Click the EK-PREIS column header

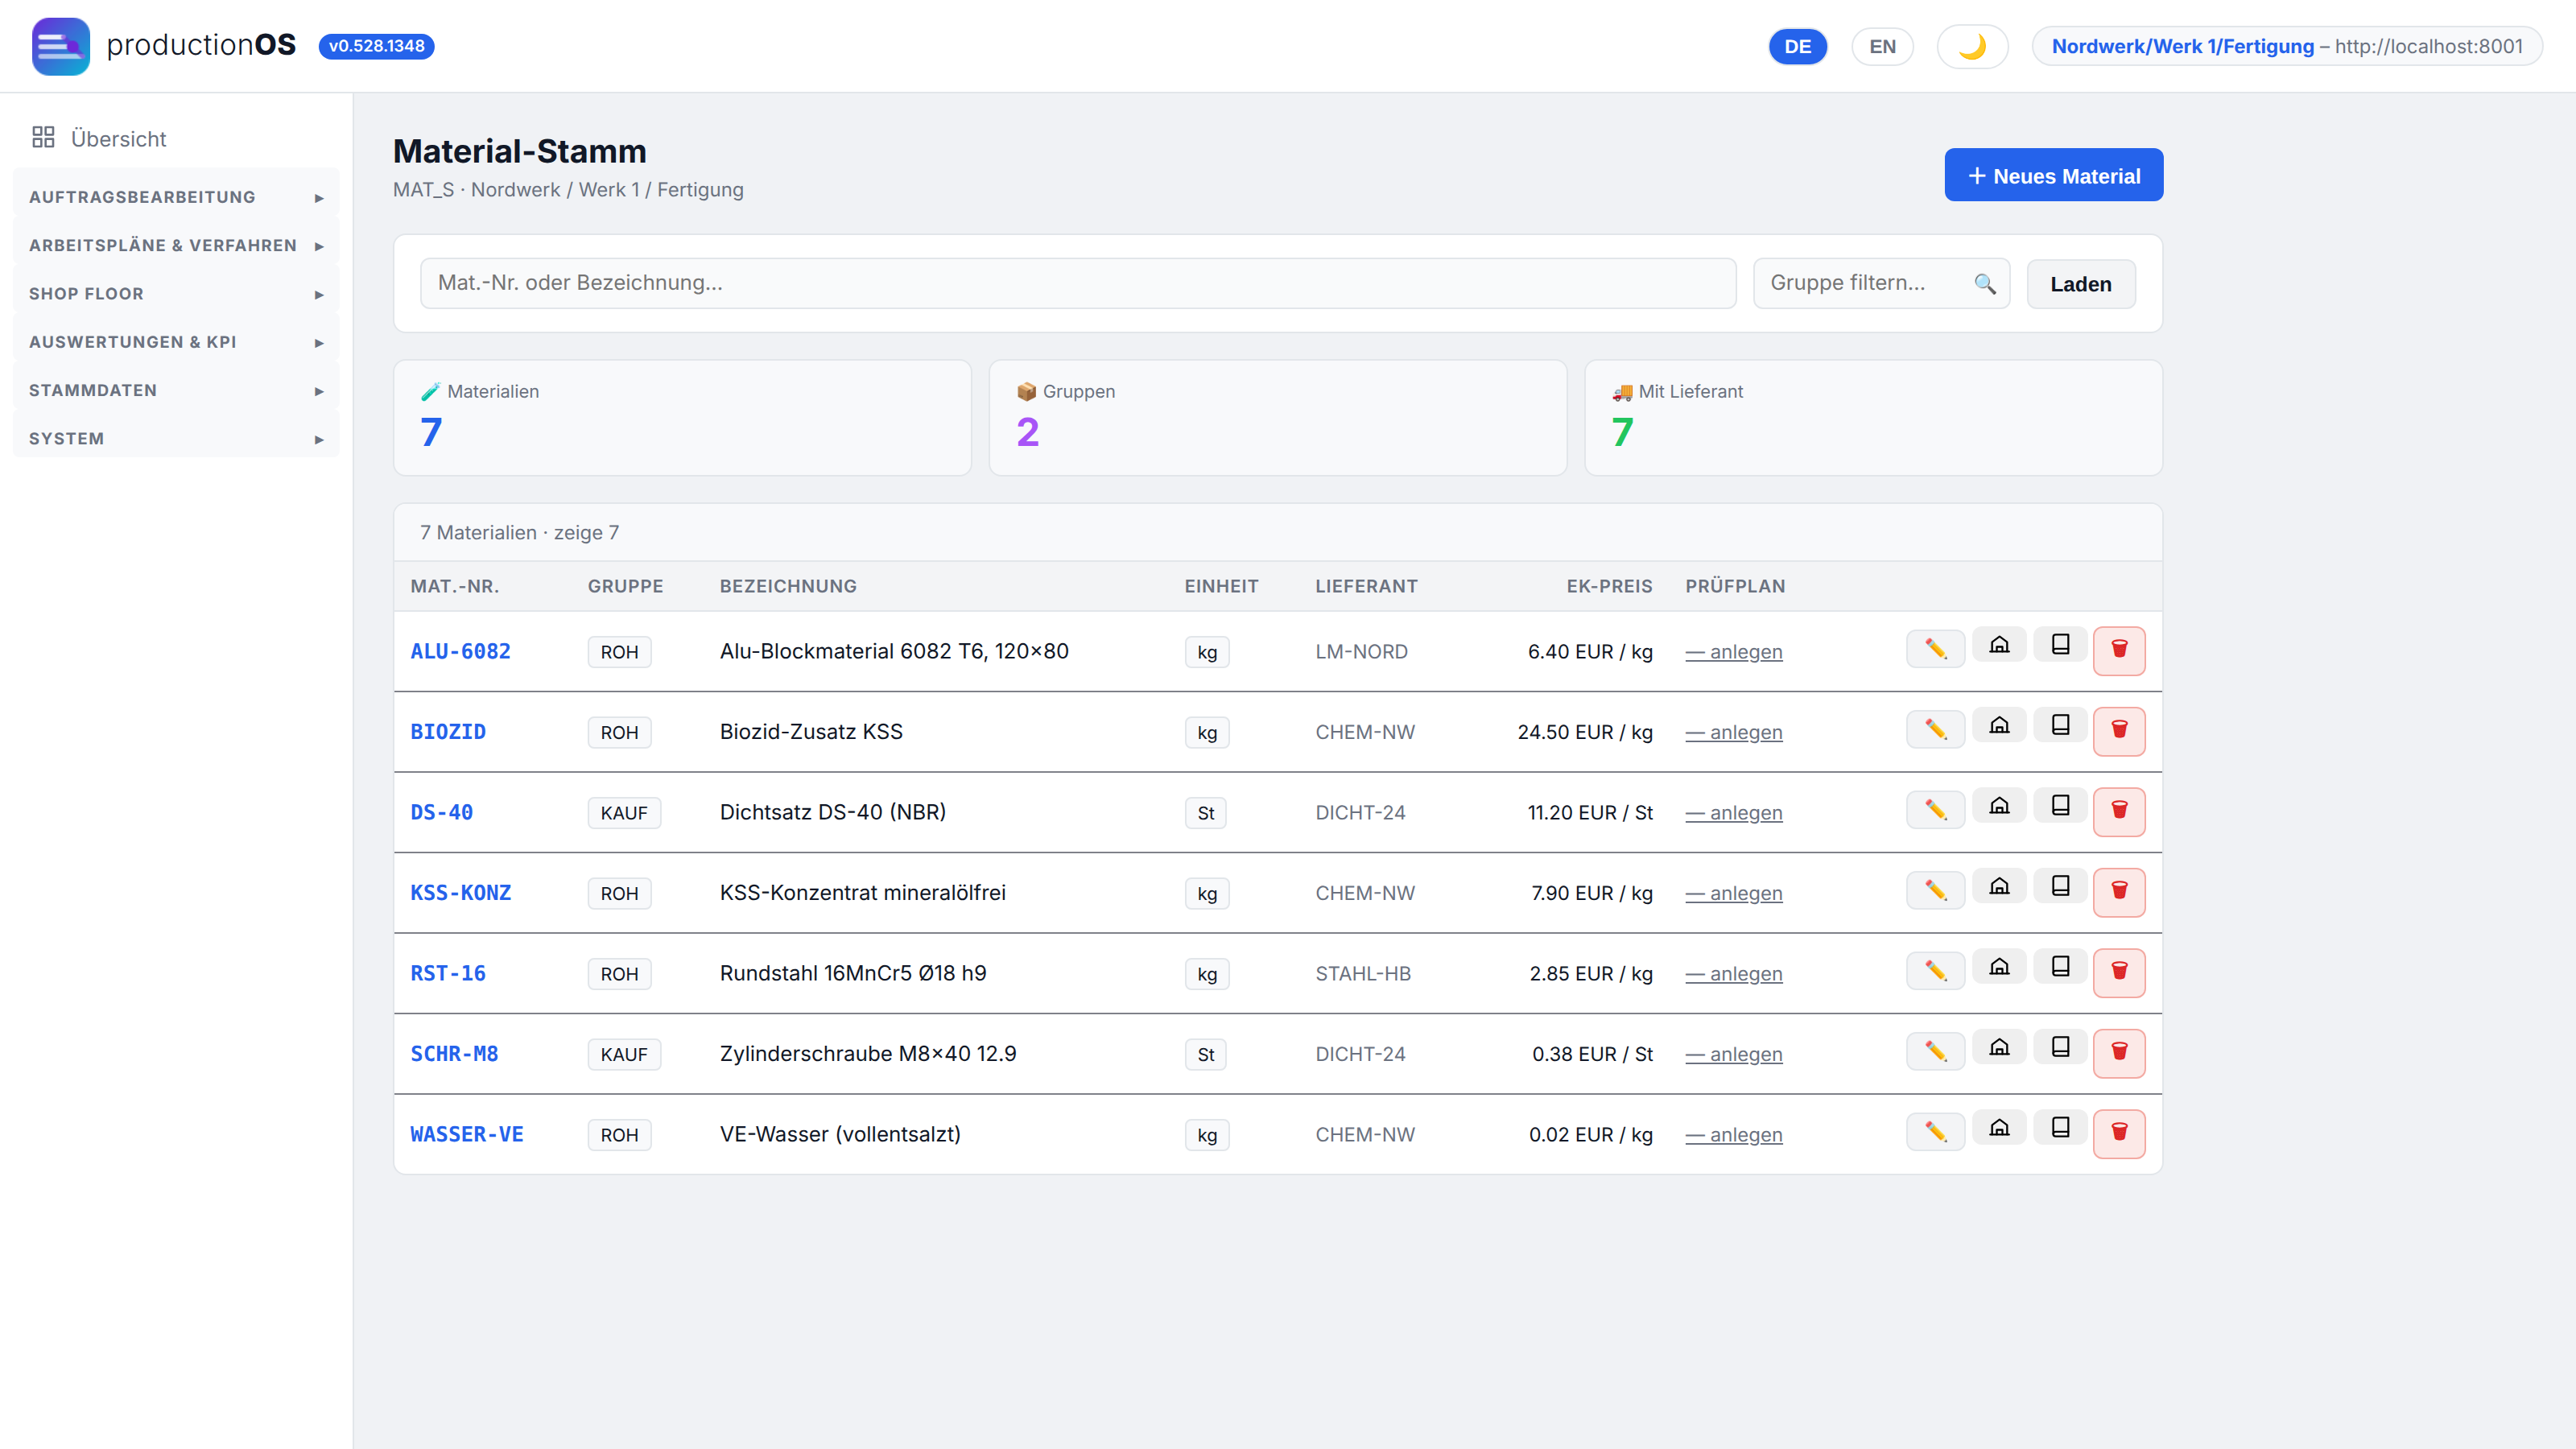1609,586
